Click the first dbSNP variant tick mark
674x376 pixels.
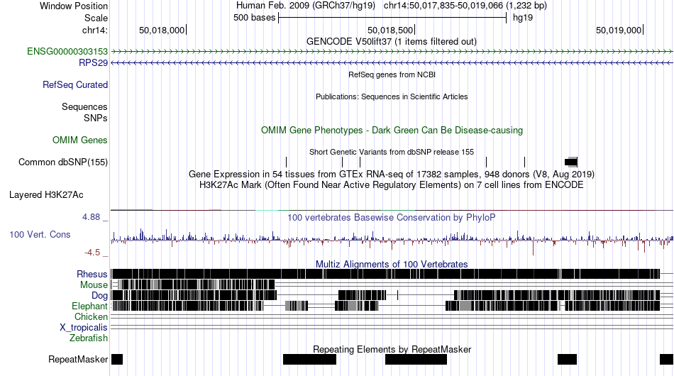(287, 162)
